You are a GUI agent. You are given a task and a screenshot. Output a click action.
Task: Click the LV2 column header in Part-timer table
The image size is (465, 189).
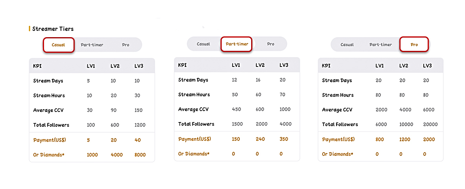pos(260,65)
